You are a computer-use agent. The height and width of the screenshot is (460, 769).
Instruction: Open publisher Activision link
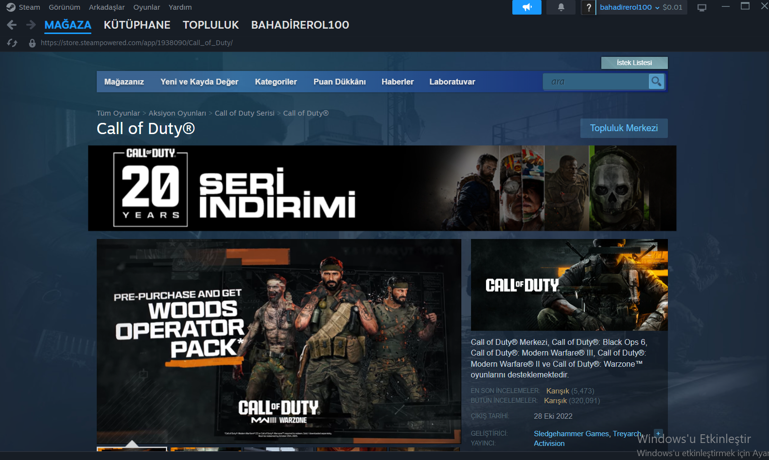click(549, 443)
